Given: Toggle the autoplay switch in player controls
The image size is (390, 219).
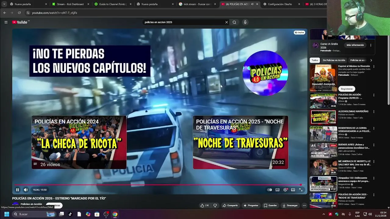Looking at the screenshot, I should tap(270, 190).
